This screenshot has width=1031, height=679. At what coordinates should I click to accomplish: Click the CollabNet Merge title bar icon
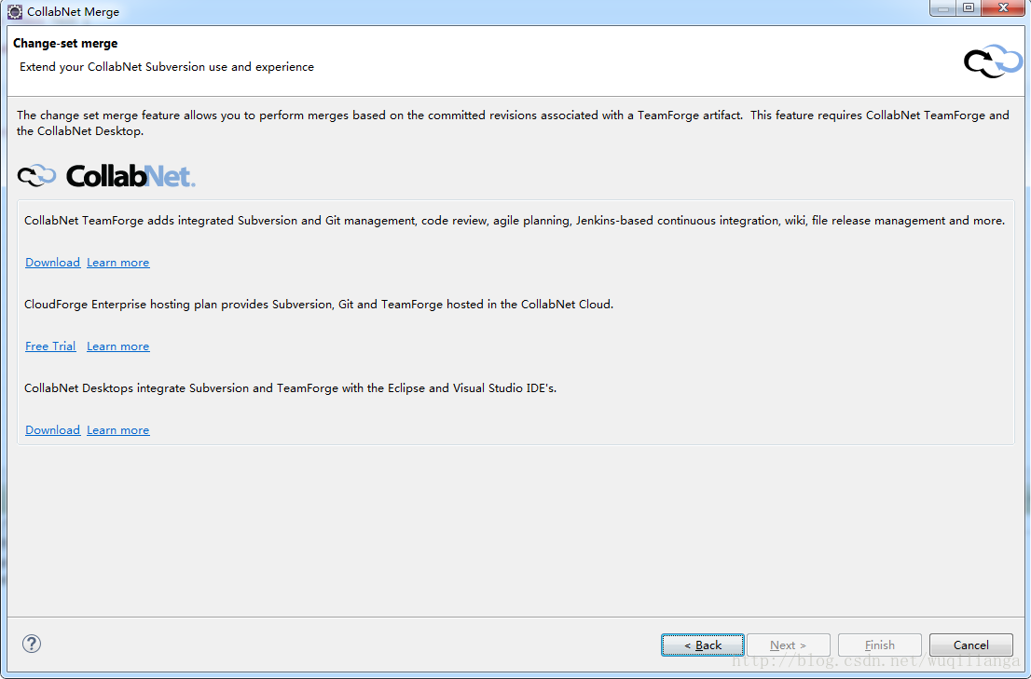tap(15, 12)
